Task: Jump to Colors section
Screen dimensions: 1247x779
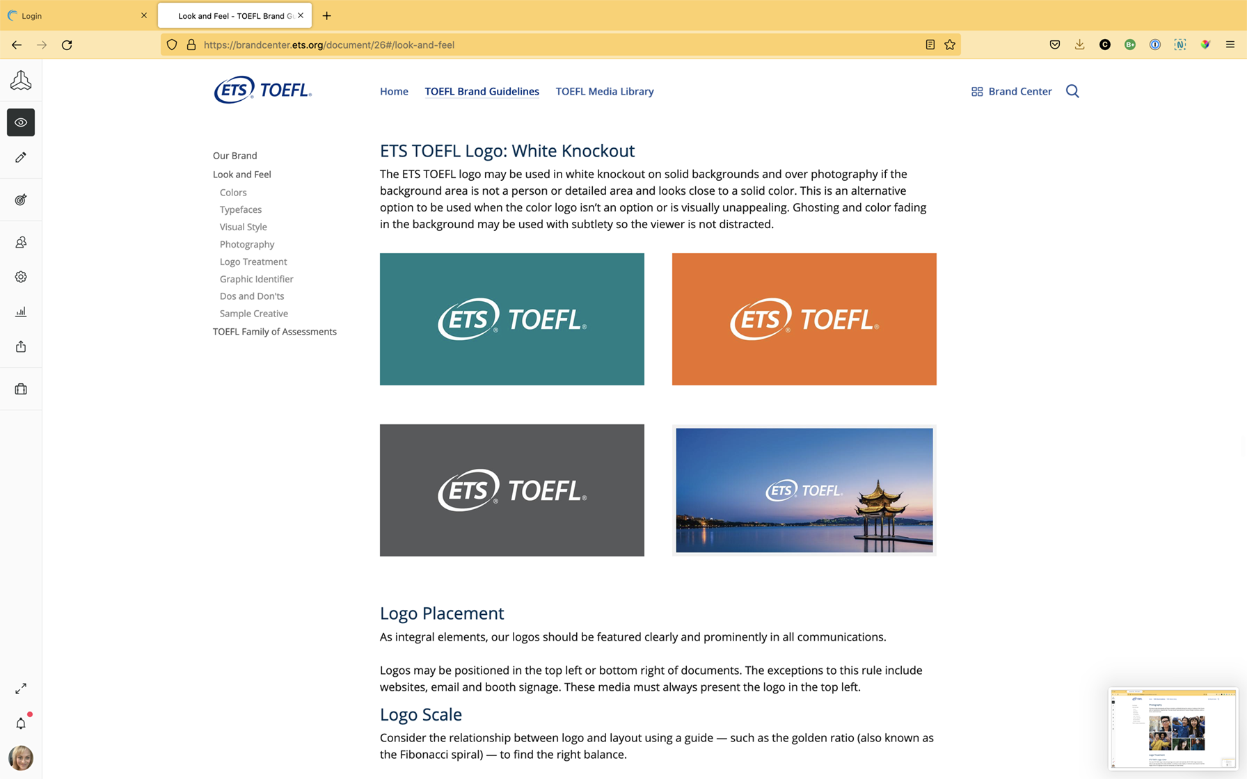Action: coord(233,192)
